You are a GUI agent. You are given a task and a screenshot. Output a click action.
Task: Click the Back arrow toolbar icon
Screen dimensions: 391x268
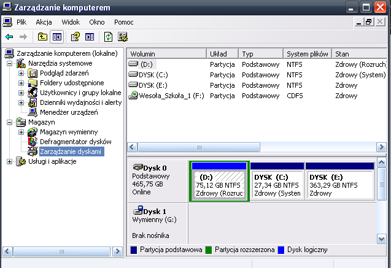9,37
